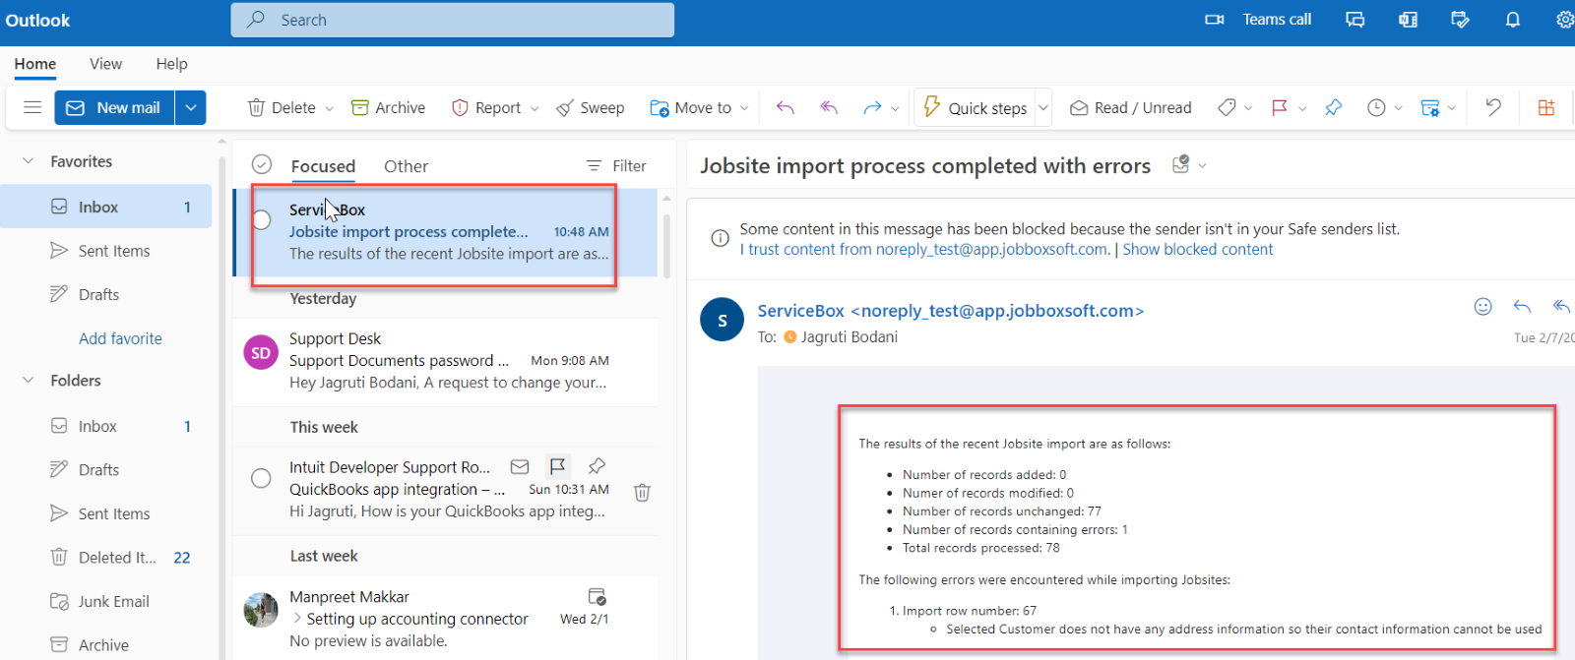Click the message list scrollbar

tap(666, 246)
